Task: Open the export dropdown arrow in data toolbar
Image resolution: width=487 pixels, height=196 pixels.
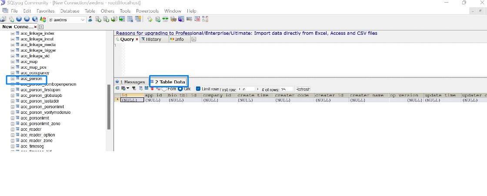Action: (128, 89)
